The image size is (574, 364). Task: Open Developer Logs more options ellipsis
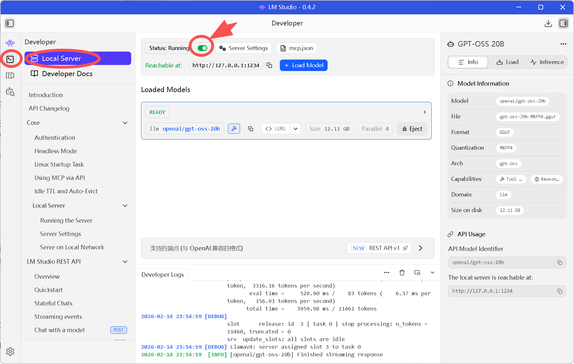pyautogui.click(x=387, y=273)
